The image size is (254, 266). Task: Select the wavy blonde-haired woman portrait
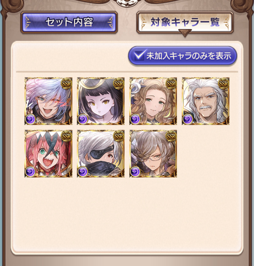(153, 101)
